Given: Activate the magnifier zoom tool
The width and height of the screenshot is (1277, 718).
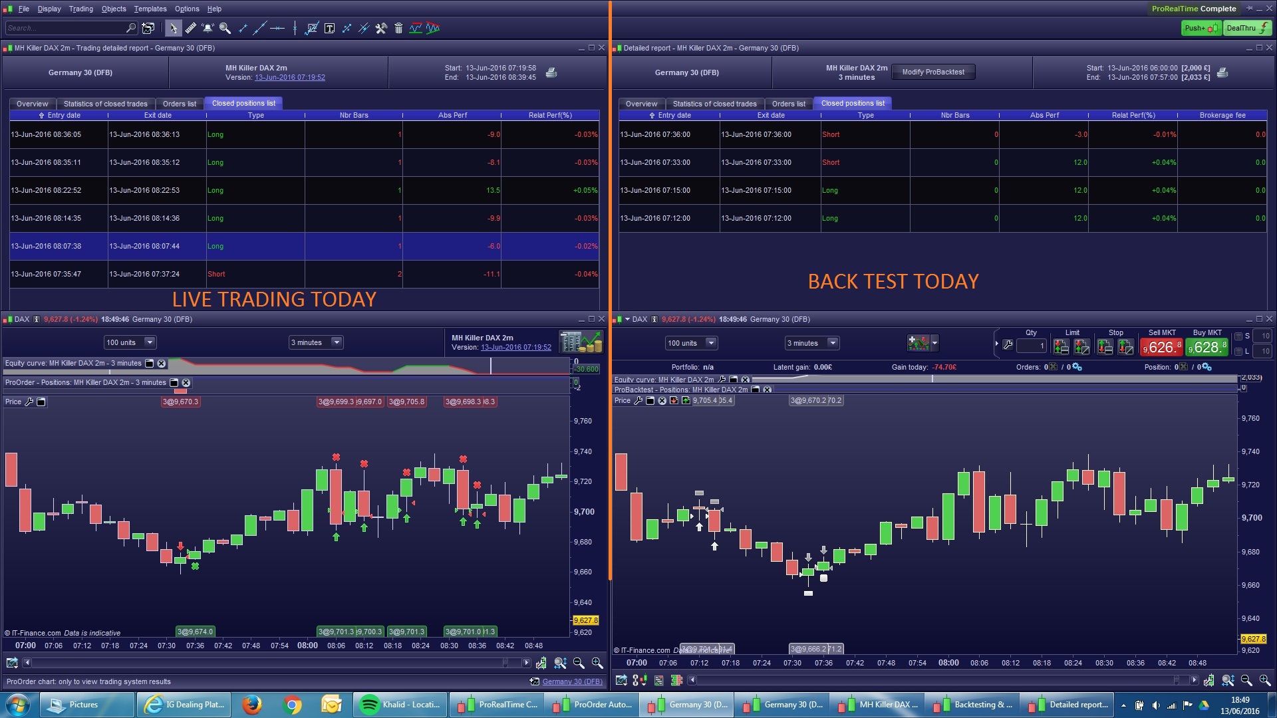Looking at the screenshot, I should point(225,28).
